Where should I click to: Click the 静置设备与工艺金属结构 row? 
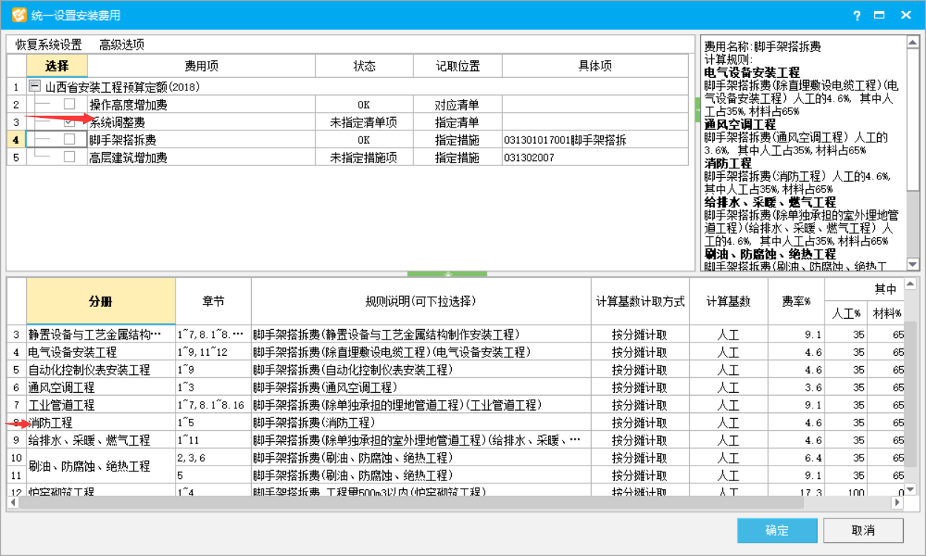[x=456, y=334]
